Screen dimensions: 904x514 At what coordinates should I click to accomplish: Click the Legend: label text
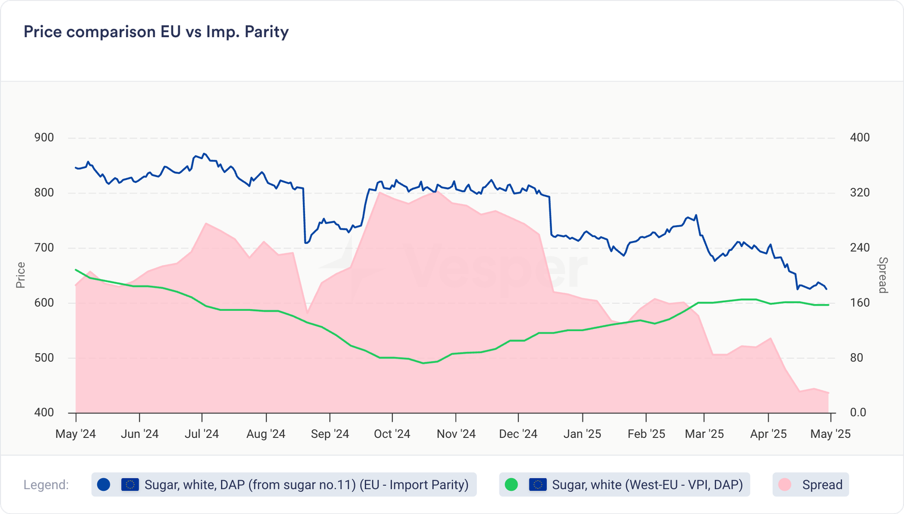point(46,485)
